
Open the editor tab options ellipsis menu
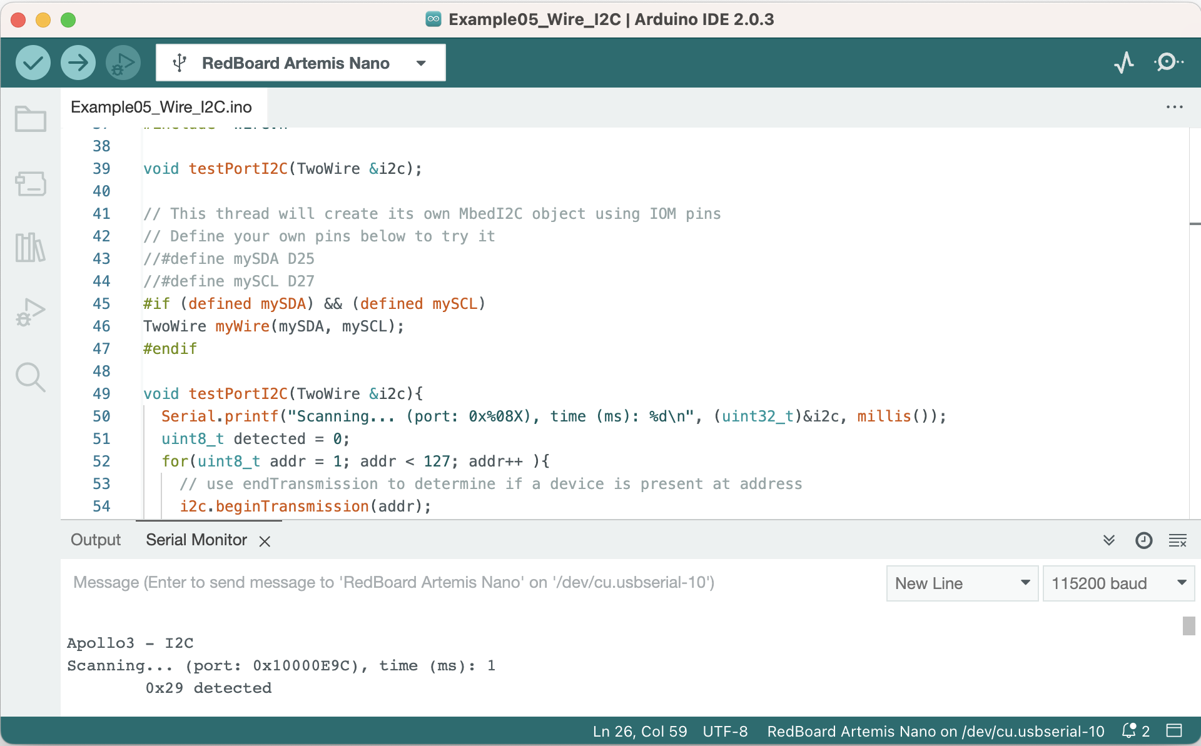pos(1174,107)
